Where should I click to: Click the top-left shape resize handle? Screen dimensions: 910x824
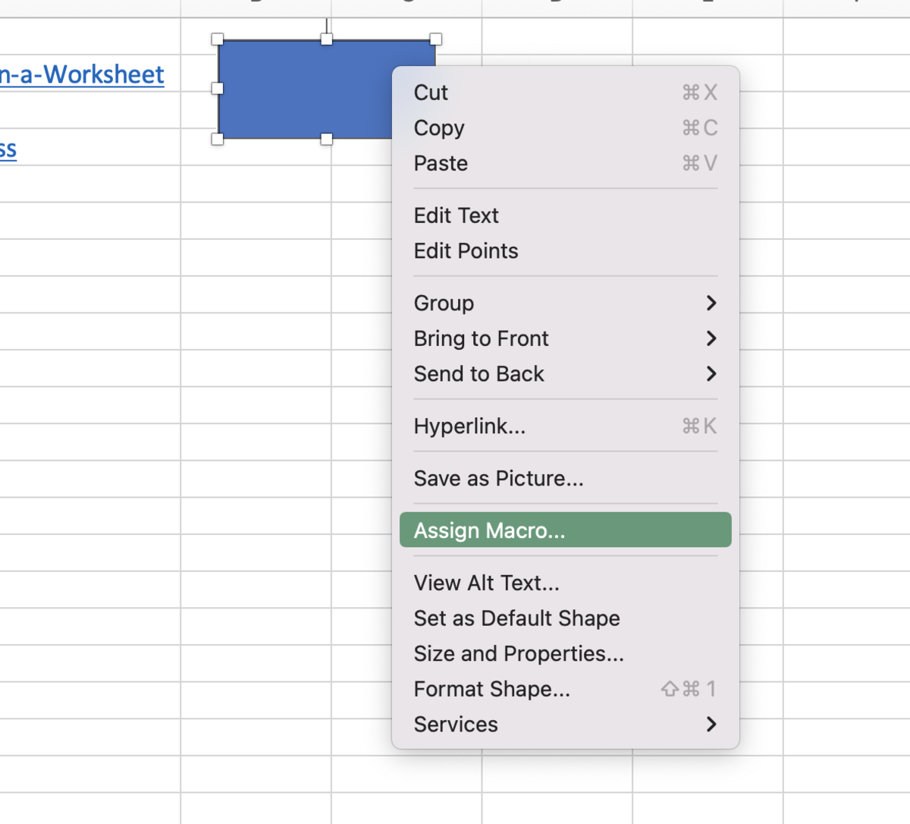click(x=218, y=39)
